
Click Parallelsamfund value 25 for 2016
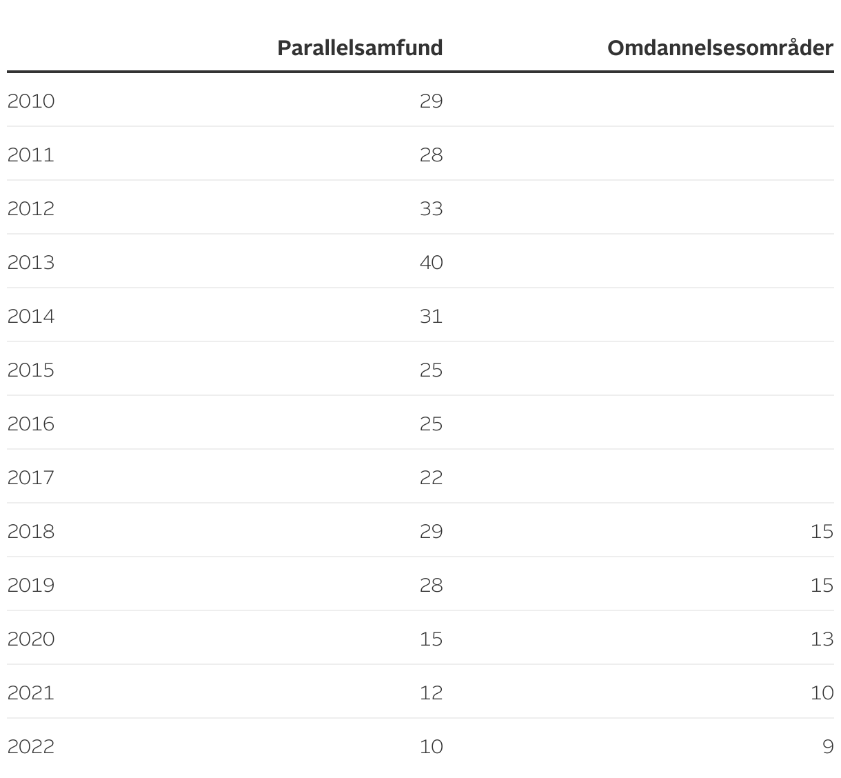431,423
